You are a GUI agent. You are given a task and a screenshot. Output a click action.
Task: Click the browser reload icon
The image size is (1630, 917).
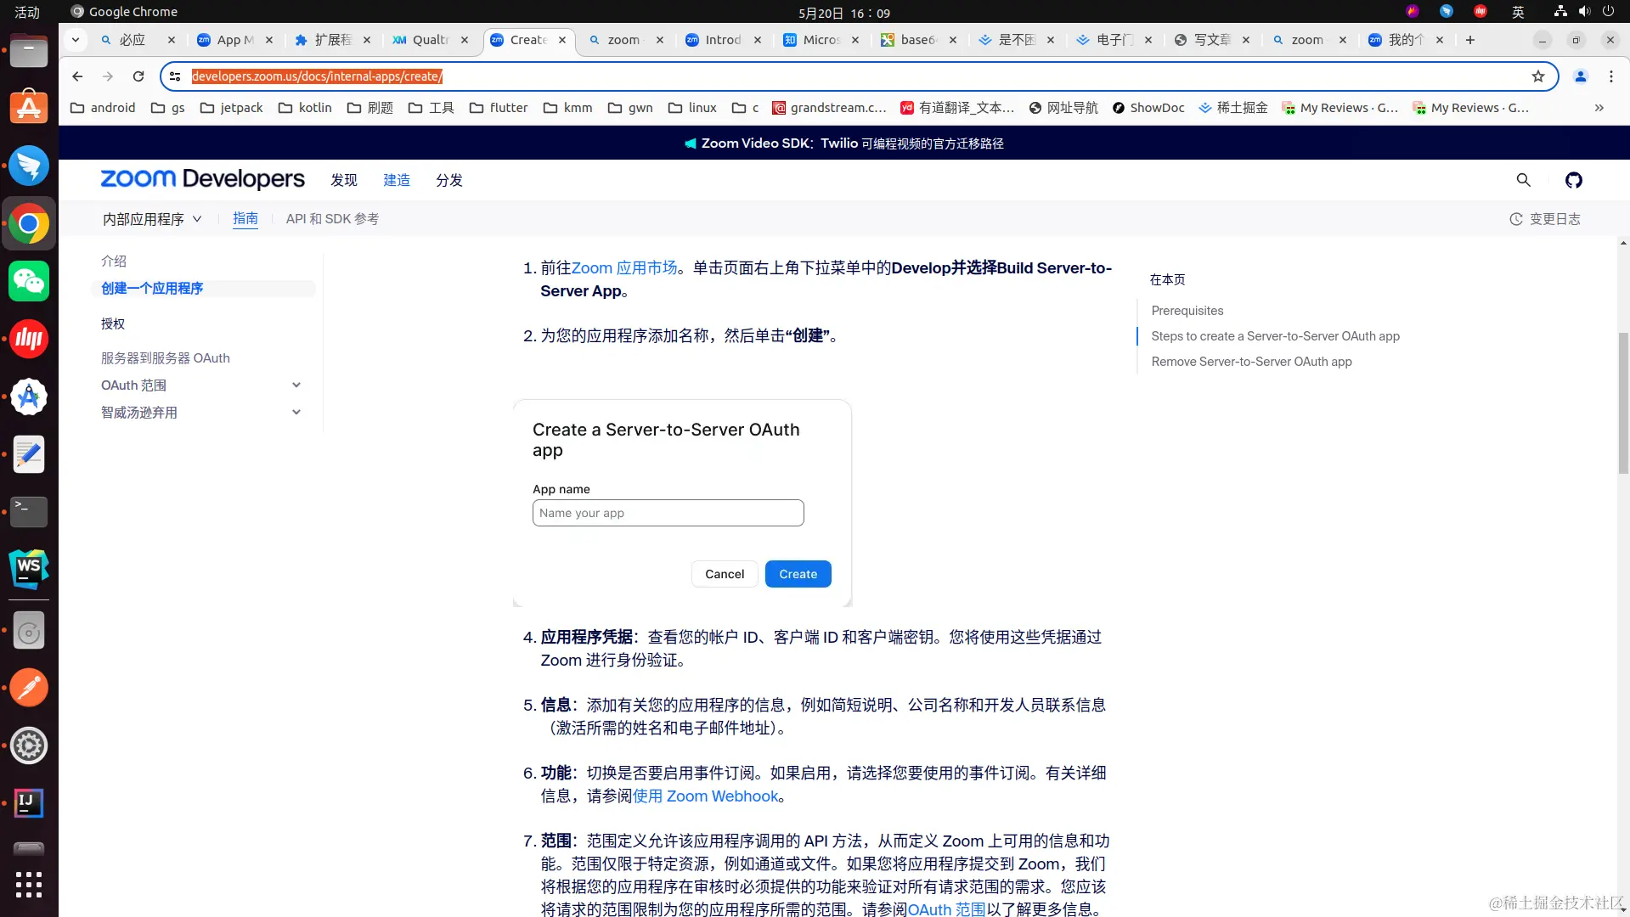138,76
